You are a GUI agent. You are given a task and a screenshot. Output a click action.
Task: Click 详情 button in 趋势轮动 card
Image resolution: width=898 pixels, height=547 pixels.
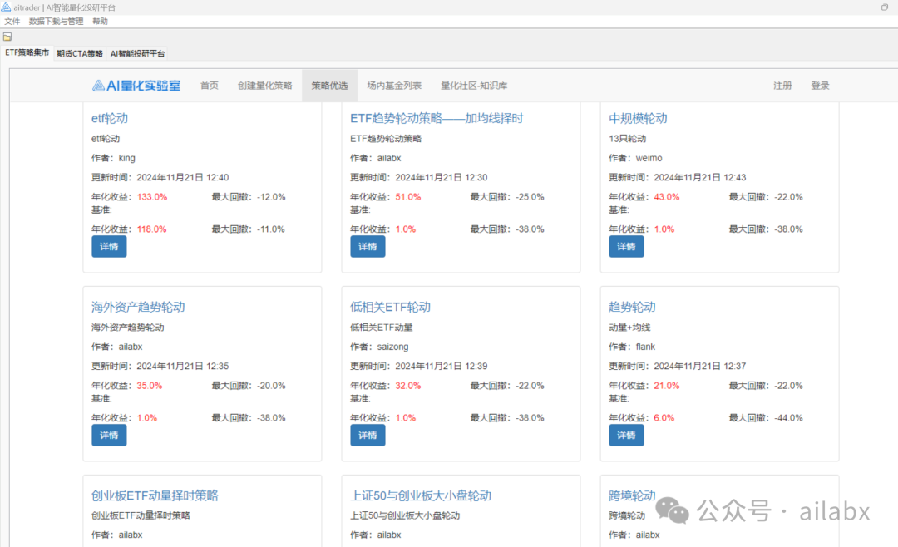tap(626, 436)
